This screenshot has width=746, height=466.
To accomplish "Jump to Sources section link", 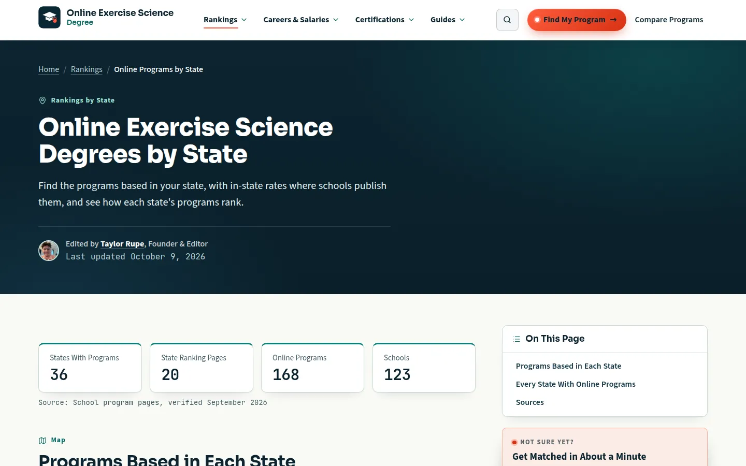I will tap(530, 402).
